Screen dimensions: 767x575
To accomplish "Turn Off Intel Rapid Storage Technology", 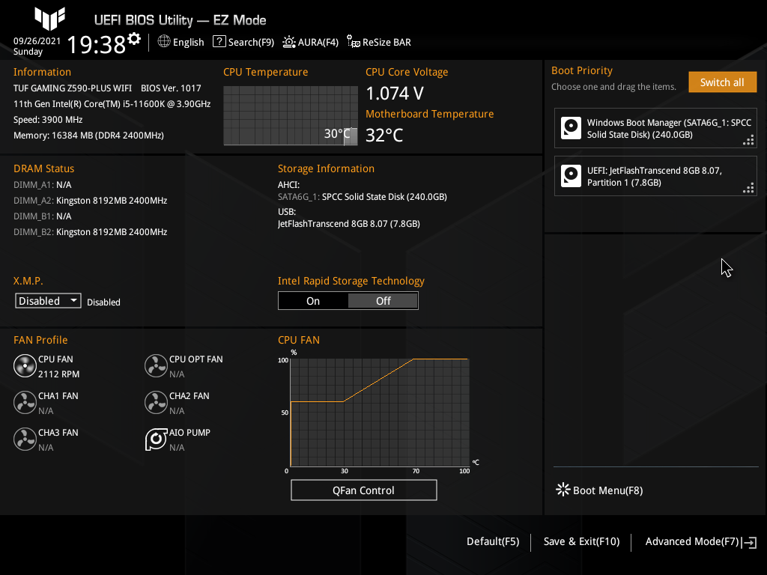I will 383,300.
